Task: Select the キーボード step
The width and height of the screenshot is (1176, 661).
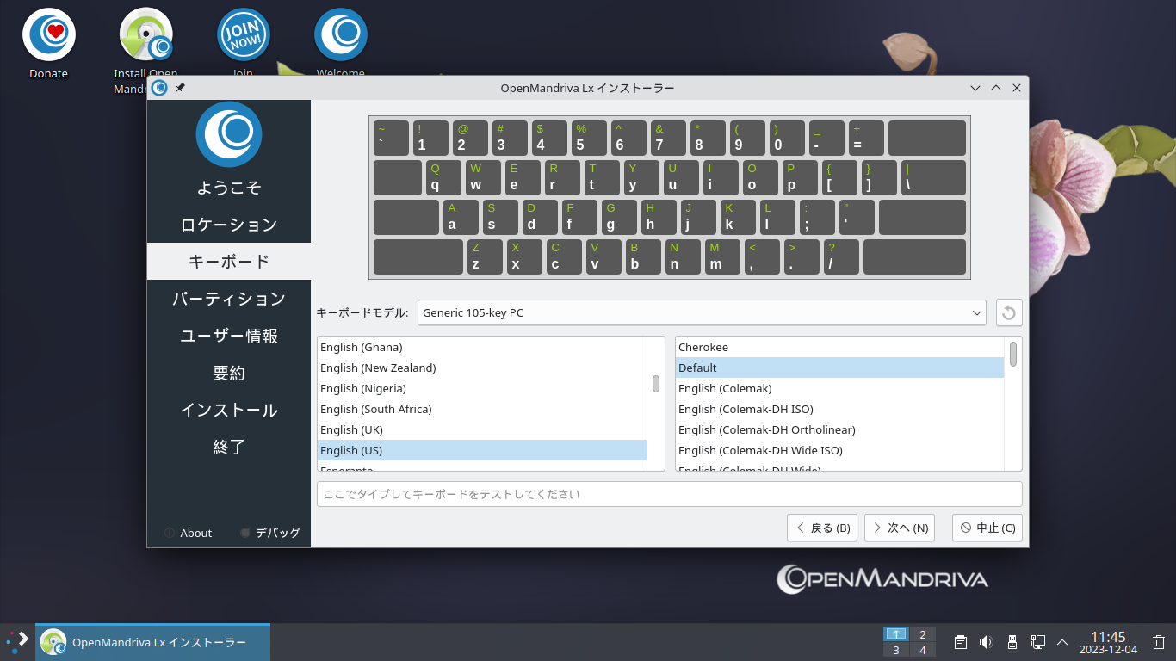Action: pos(228,261)
